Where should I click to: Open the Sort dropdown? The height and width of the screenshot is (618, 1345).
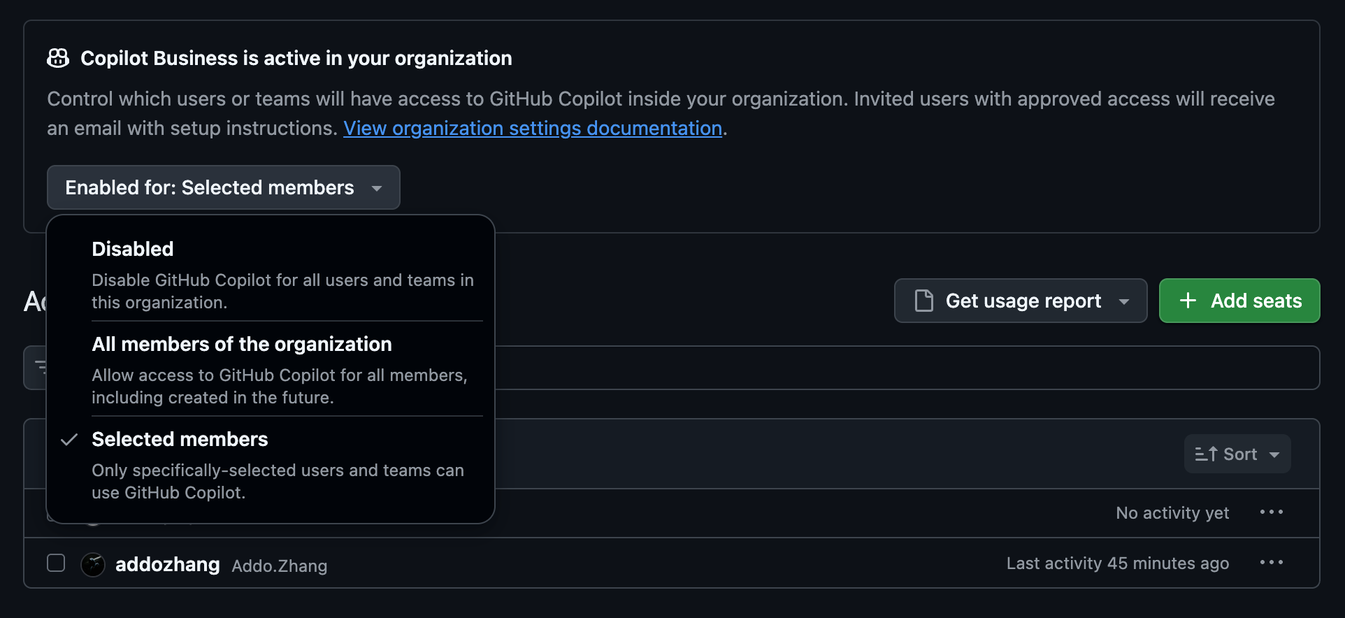tap(1237, 454)
